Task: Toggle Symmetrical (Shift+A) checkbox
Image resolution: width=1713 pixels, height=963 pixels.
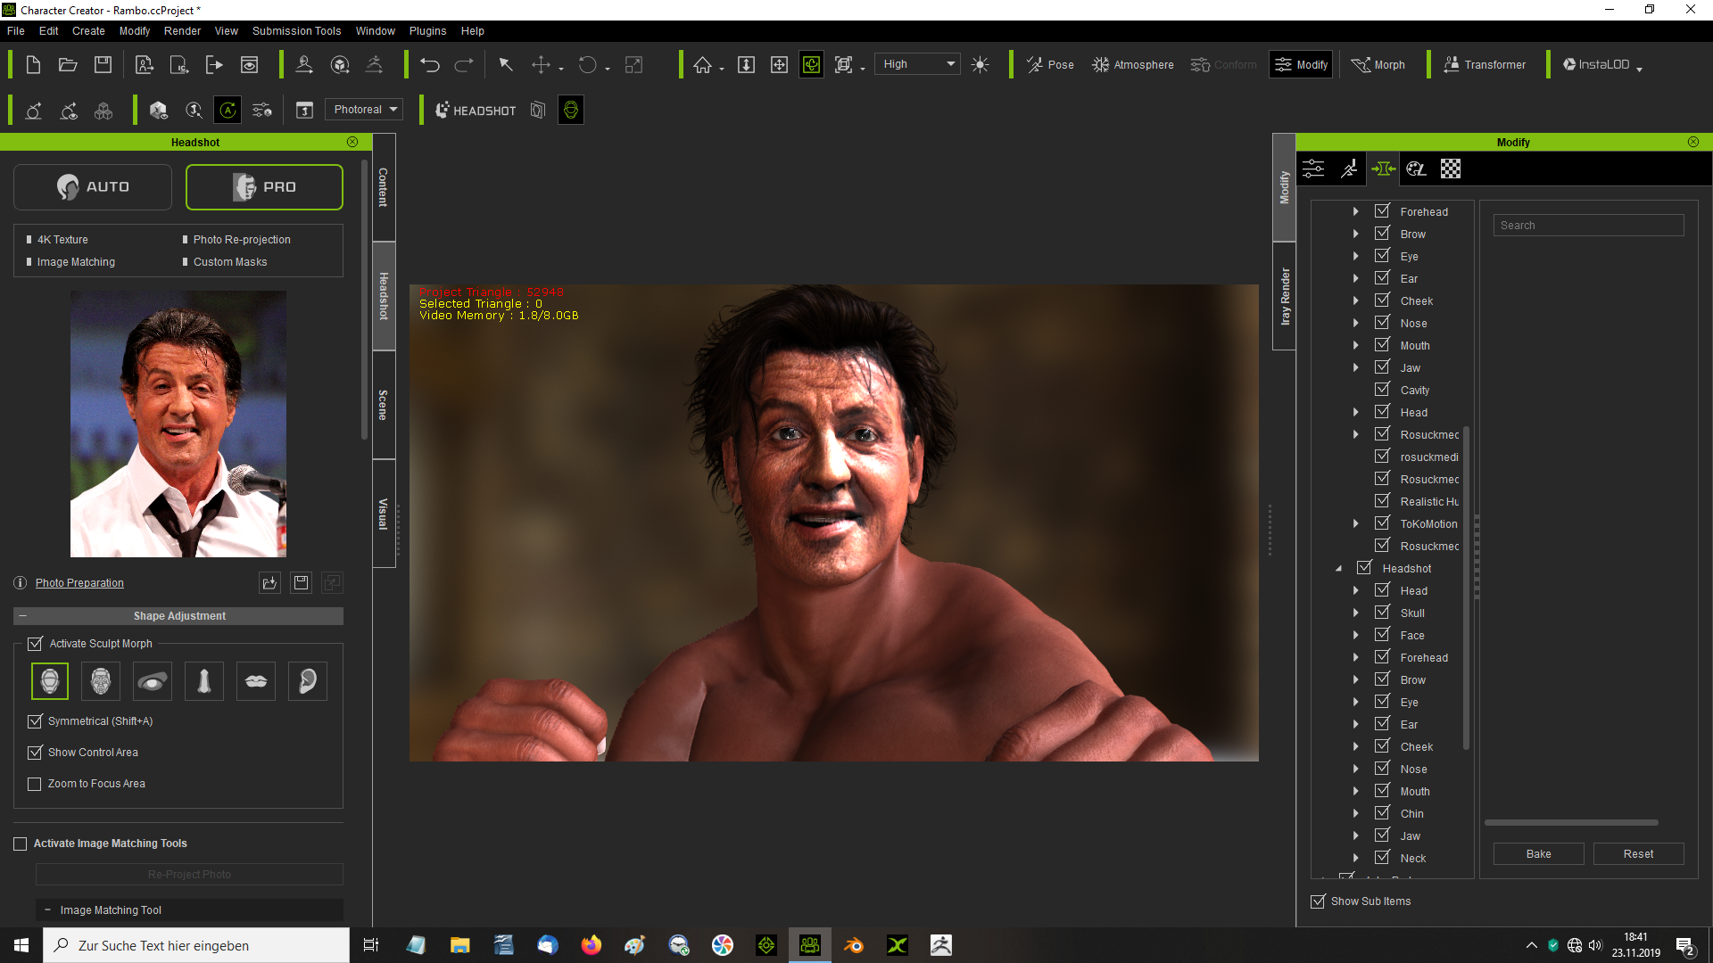Action: coord(35,720)
